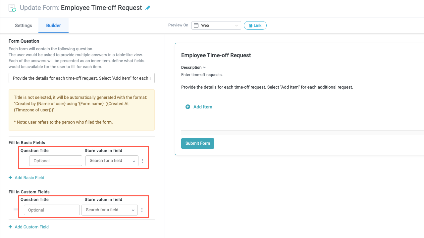Screen dimensions: 424x238
Task: Open three-dot menu beside basic field row
Action: tap(142, 161)
